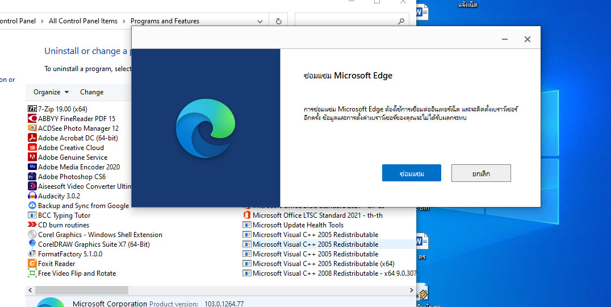Expand chevron after All Control Panel Items

click(124, 22)
